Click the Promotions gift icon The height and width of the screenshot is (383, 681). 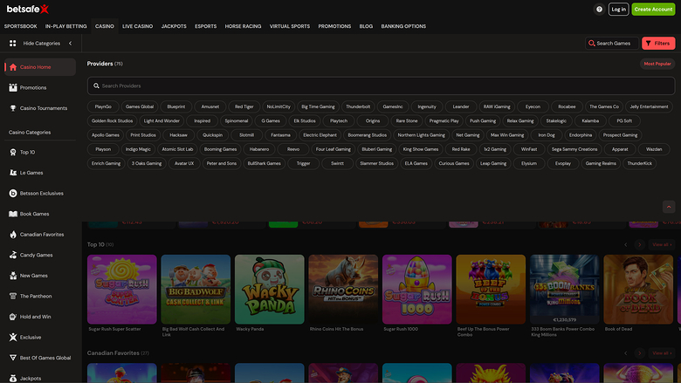pyautogui.click(x=13, y=87)
